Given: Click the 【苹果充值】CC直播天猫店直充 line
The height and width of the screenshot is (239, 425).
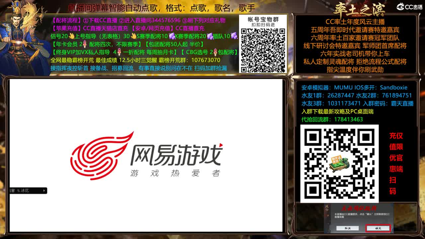Looking at the screenshot, I should pyautogui.click(x=128, y=28).
